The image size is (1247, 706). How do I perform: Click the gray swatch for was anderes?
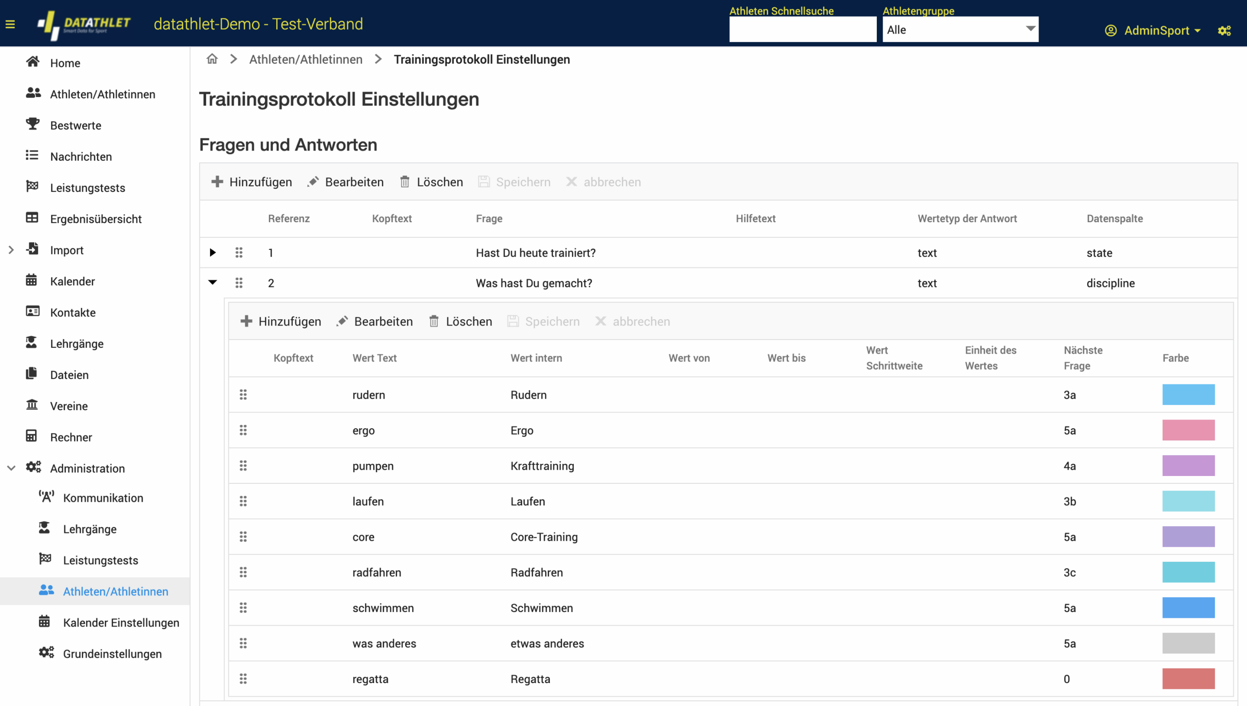1189,644
